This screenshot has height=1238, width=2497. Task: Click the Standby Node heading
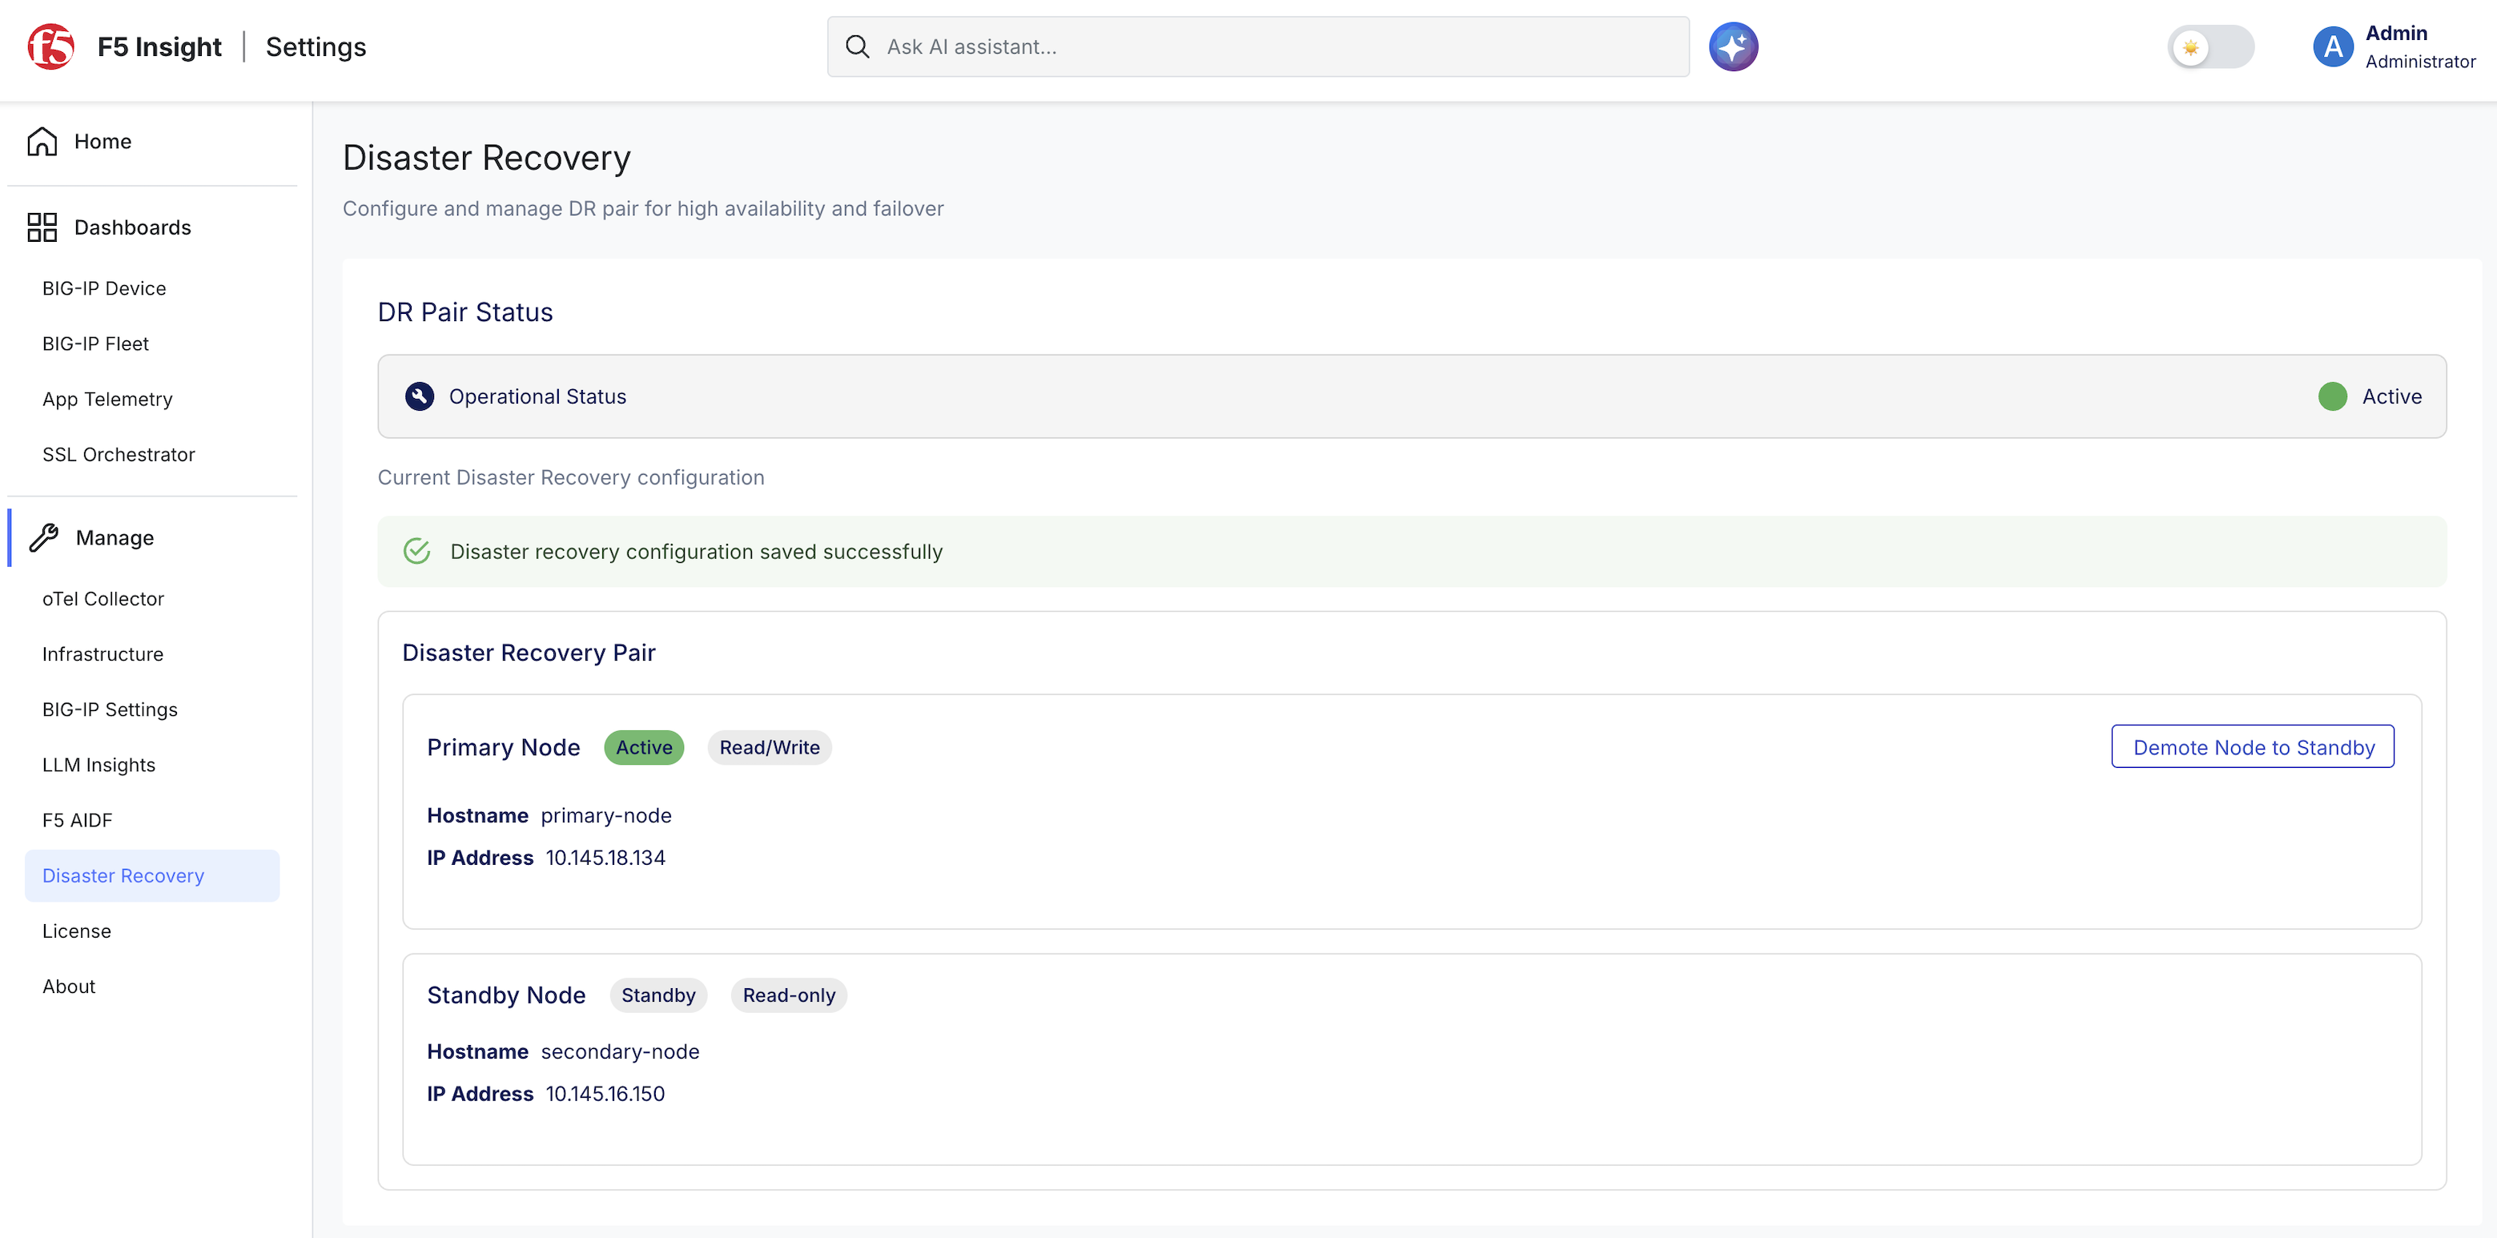click(x=506, y=995)
